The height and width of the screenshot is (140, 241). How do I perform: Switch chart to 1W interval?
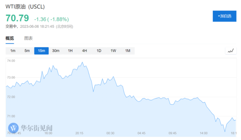tap(113, 51)
